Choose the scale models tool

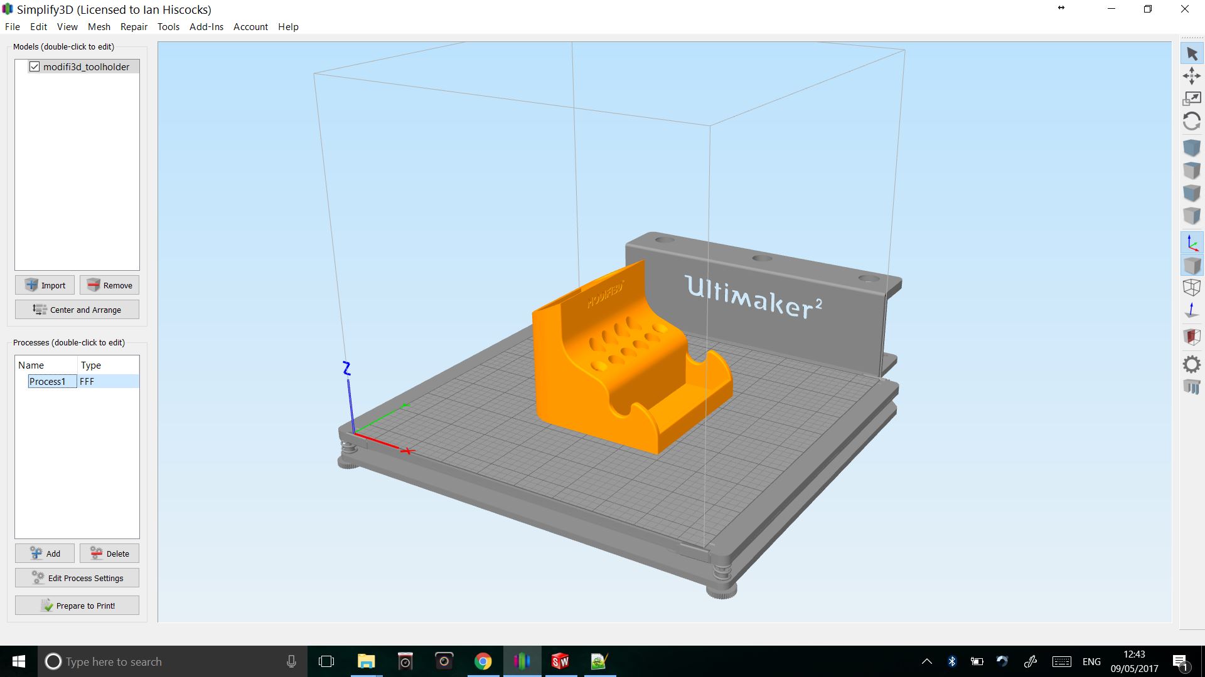1191,98
